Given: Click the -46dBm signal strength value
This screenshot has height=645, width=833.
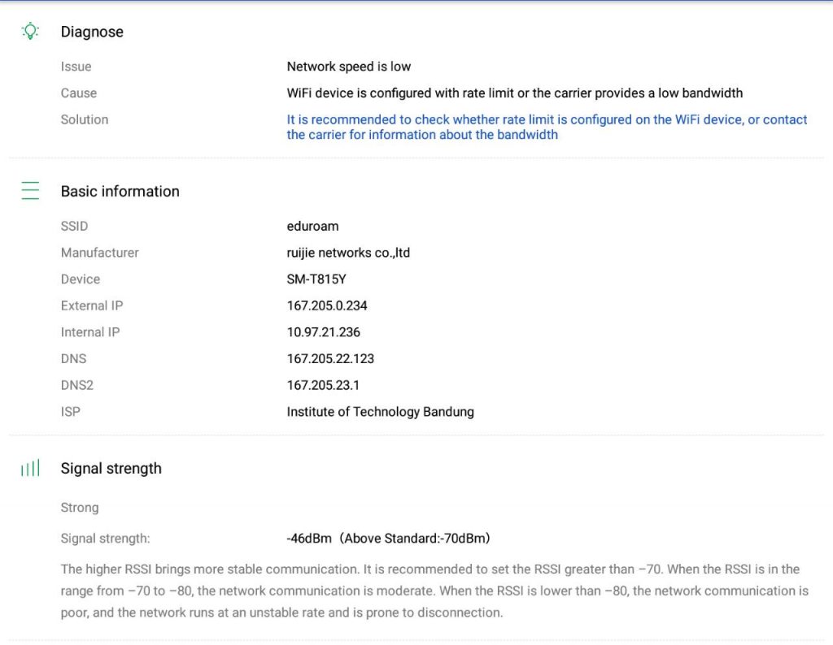Looking at the screenshot, I should [x=388, y=538].
